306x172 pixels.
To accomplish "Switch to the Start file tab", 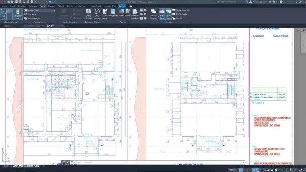I will click(7, 26).
